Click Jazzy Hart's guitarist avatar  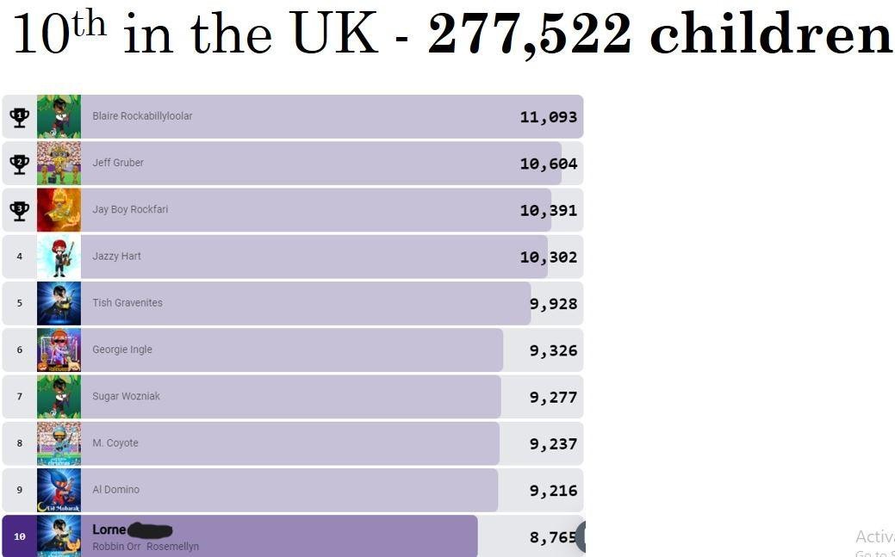59,257
